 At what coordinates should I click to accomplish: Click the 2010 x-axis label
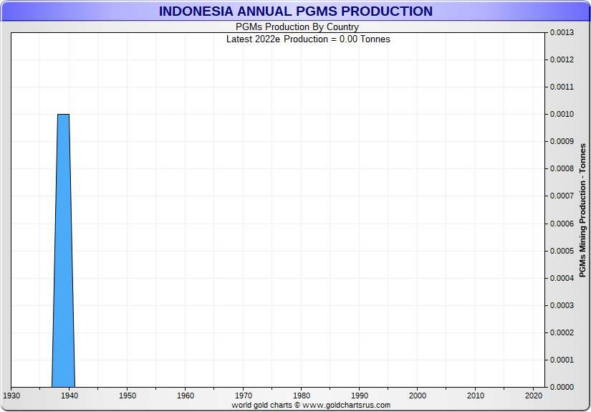[476, 396]
